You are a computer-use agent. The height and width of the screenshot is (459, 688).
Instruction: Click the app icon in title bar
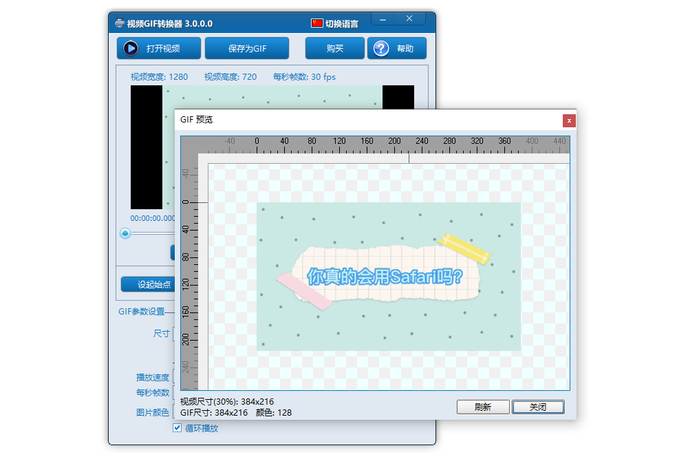tap(119, 23)
